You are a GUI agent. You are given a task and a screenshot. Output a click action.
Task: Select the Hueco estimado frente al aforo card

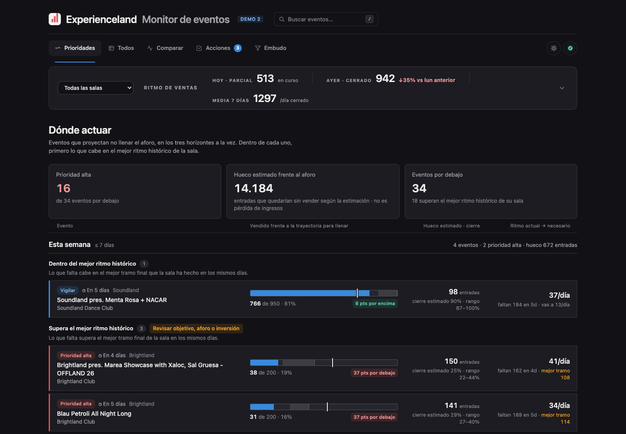(x=313, y=191)
